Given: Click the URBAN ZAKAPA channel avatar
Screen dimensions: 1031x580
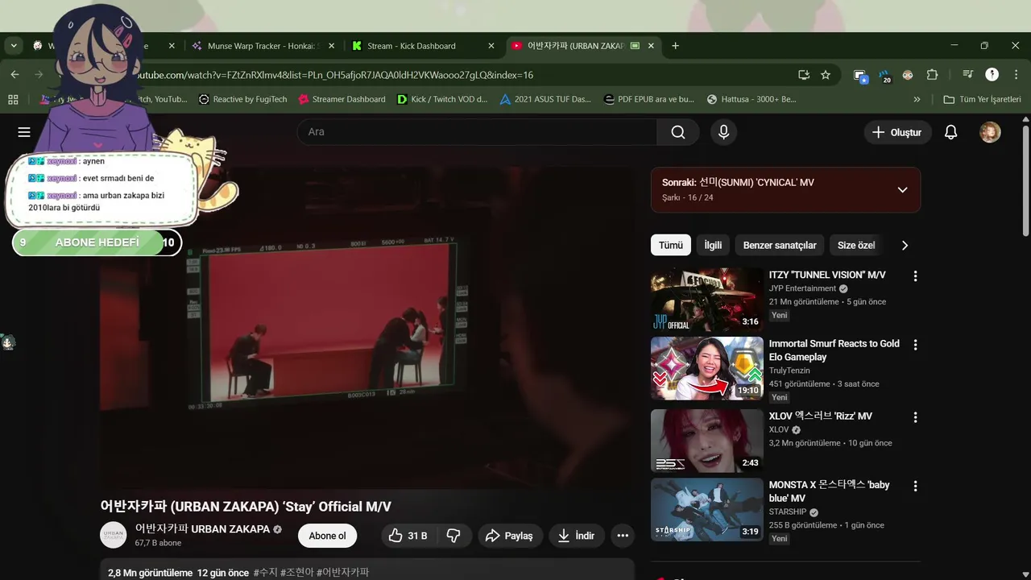Looking at the screenshot, I should pyautogui.click(x=114, y=535).
